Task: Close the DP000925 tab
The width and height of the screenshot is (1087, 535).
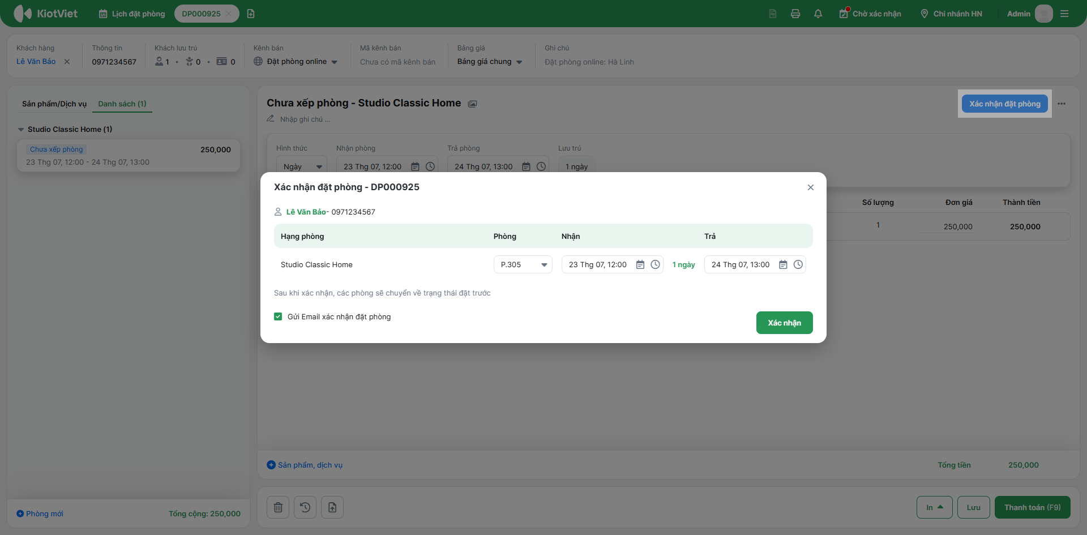Action: tap(229, 14)
